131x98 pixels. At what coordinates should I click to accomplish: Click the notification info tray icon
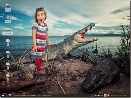click(x=105, y=95)
